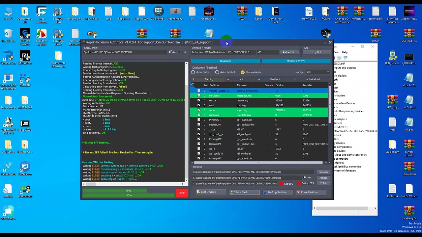Open the storage type dropdown
This screenshot has height=237, width=422.
[x=318, y=72]
